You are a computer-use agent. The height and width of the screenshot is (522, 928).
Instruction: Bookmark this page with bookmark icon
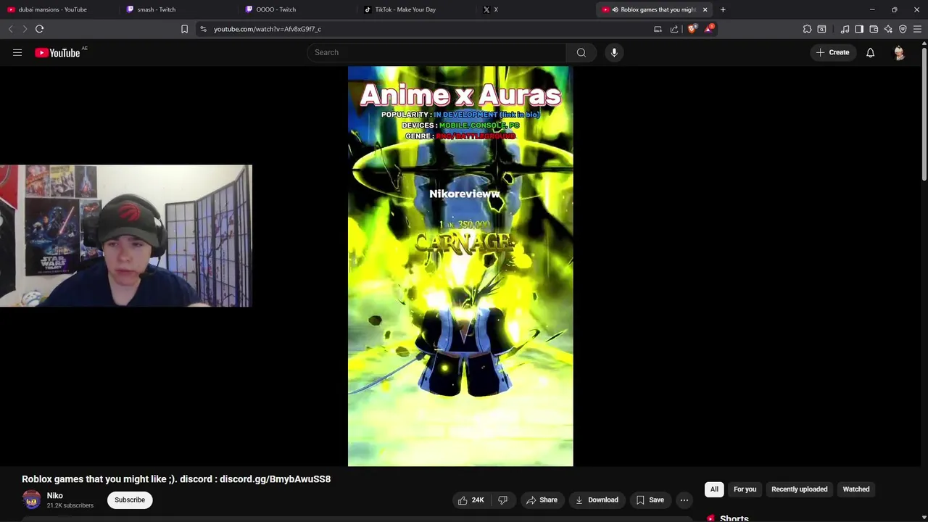point(184,29)
